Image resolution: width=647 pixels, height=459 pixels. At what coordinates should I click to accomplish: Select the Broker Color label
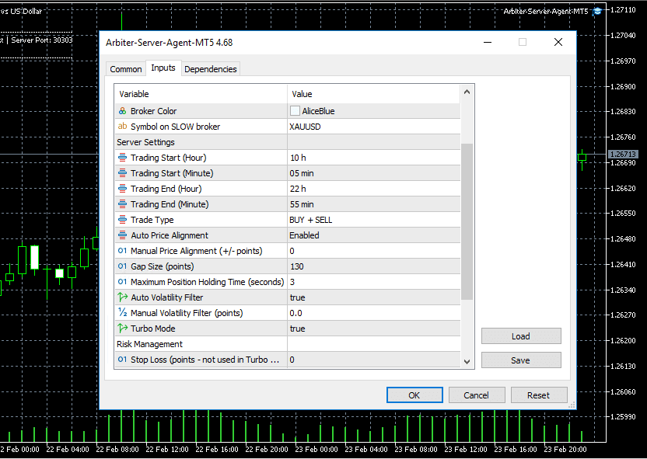point(153,111)
